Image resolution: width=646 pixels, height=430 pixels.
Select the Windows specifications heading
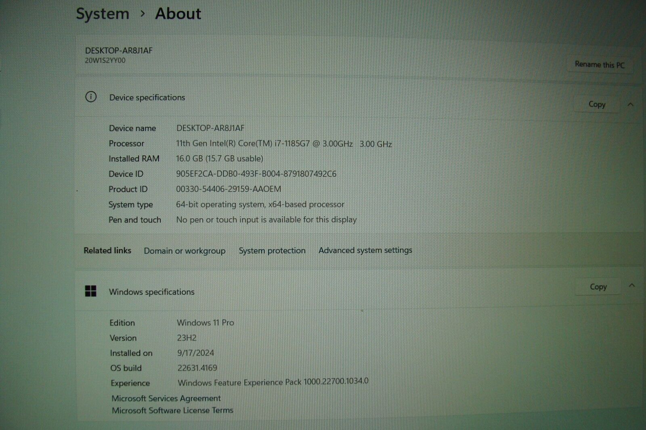point(151,292)
